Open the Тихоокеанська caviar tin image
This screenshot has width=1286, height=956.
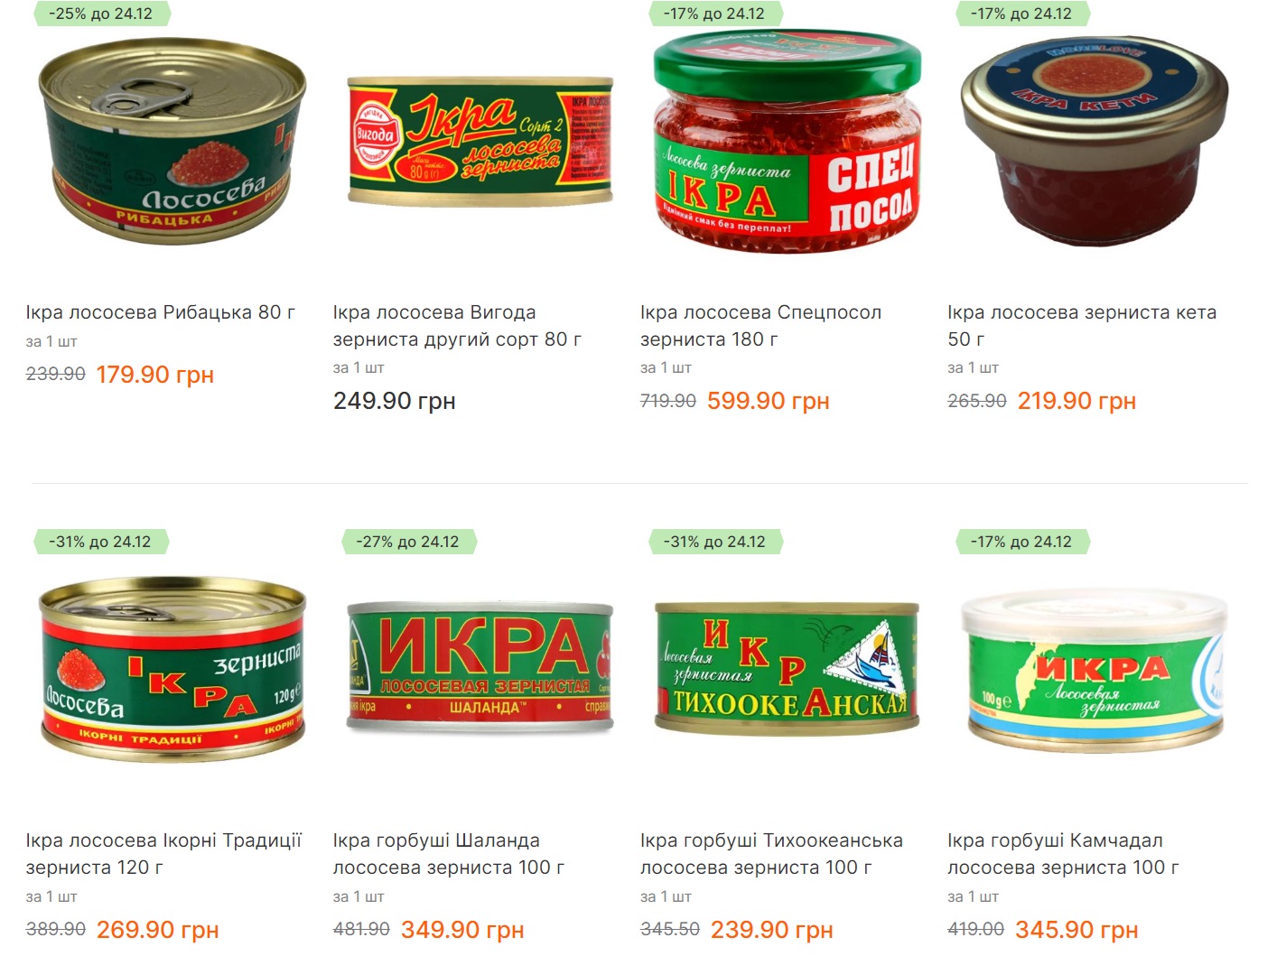787,666
